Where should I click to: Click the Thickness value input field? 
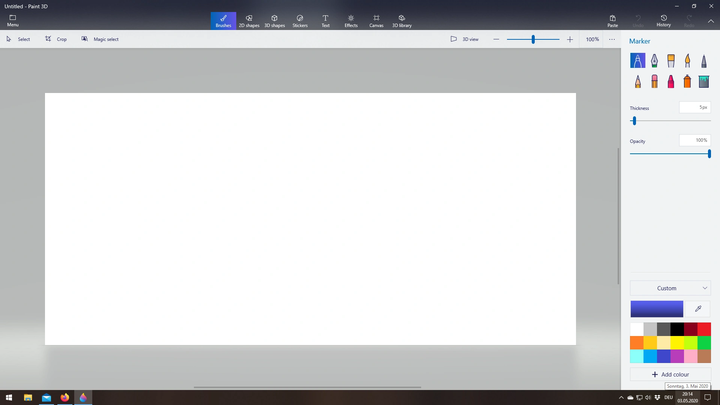click(694, 107)
